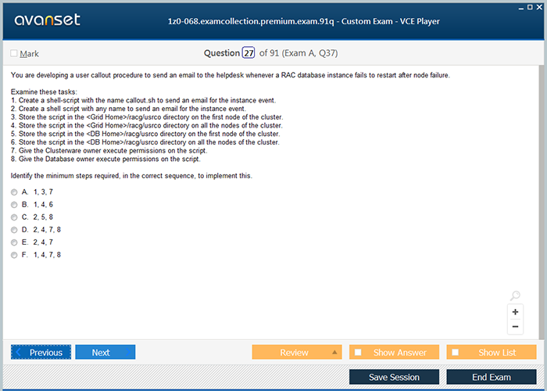Screen dimensions: 547x391
Task: Expand the Review button dropdown arrow
Action: tap(334, 352)
